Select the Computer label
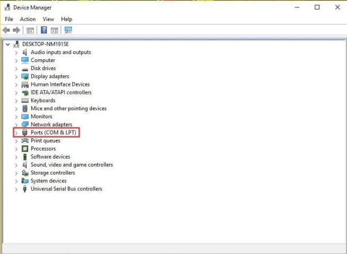347x254 pixels. (43, 60)
